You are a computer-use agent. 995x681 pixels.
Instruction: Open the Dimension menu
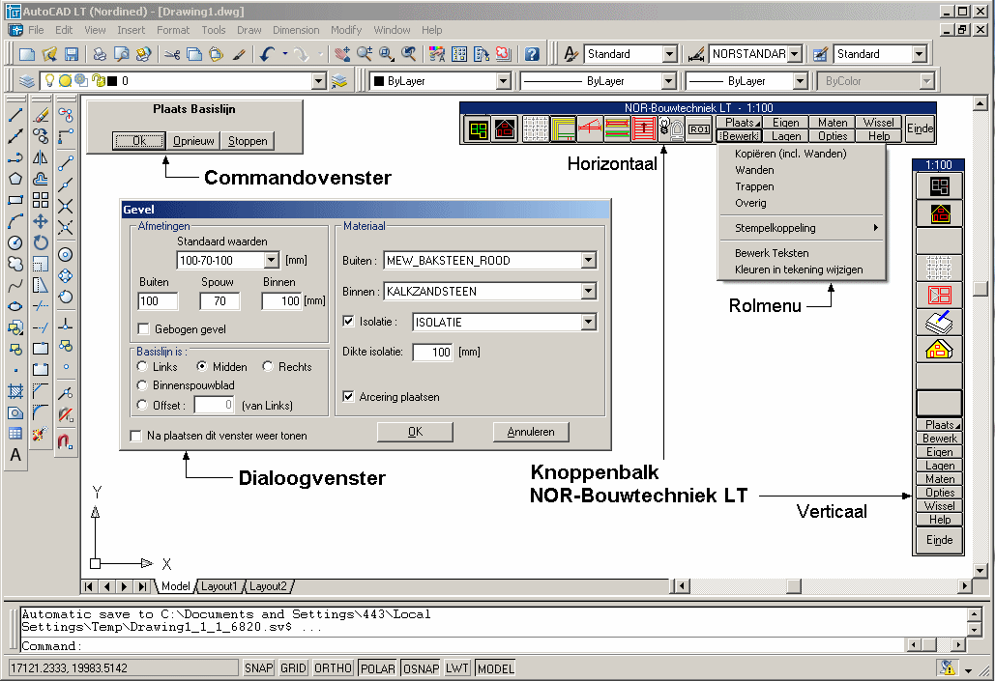(x=296, y=30)
